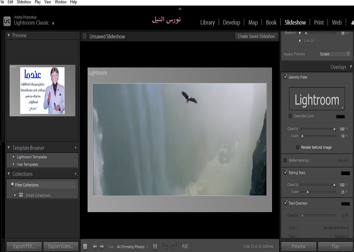The height and width of the screenshot is (252, 354).
Task: Rotate adornment counterclockwise icon
Action: pyautogui.click(x=165, y=246)
